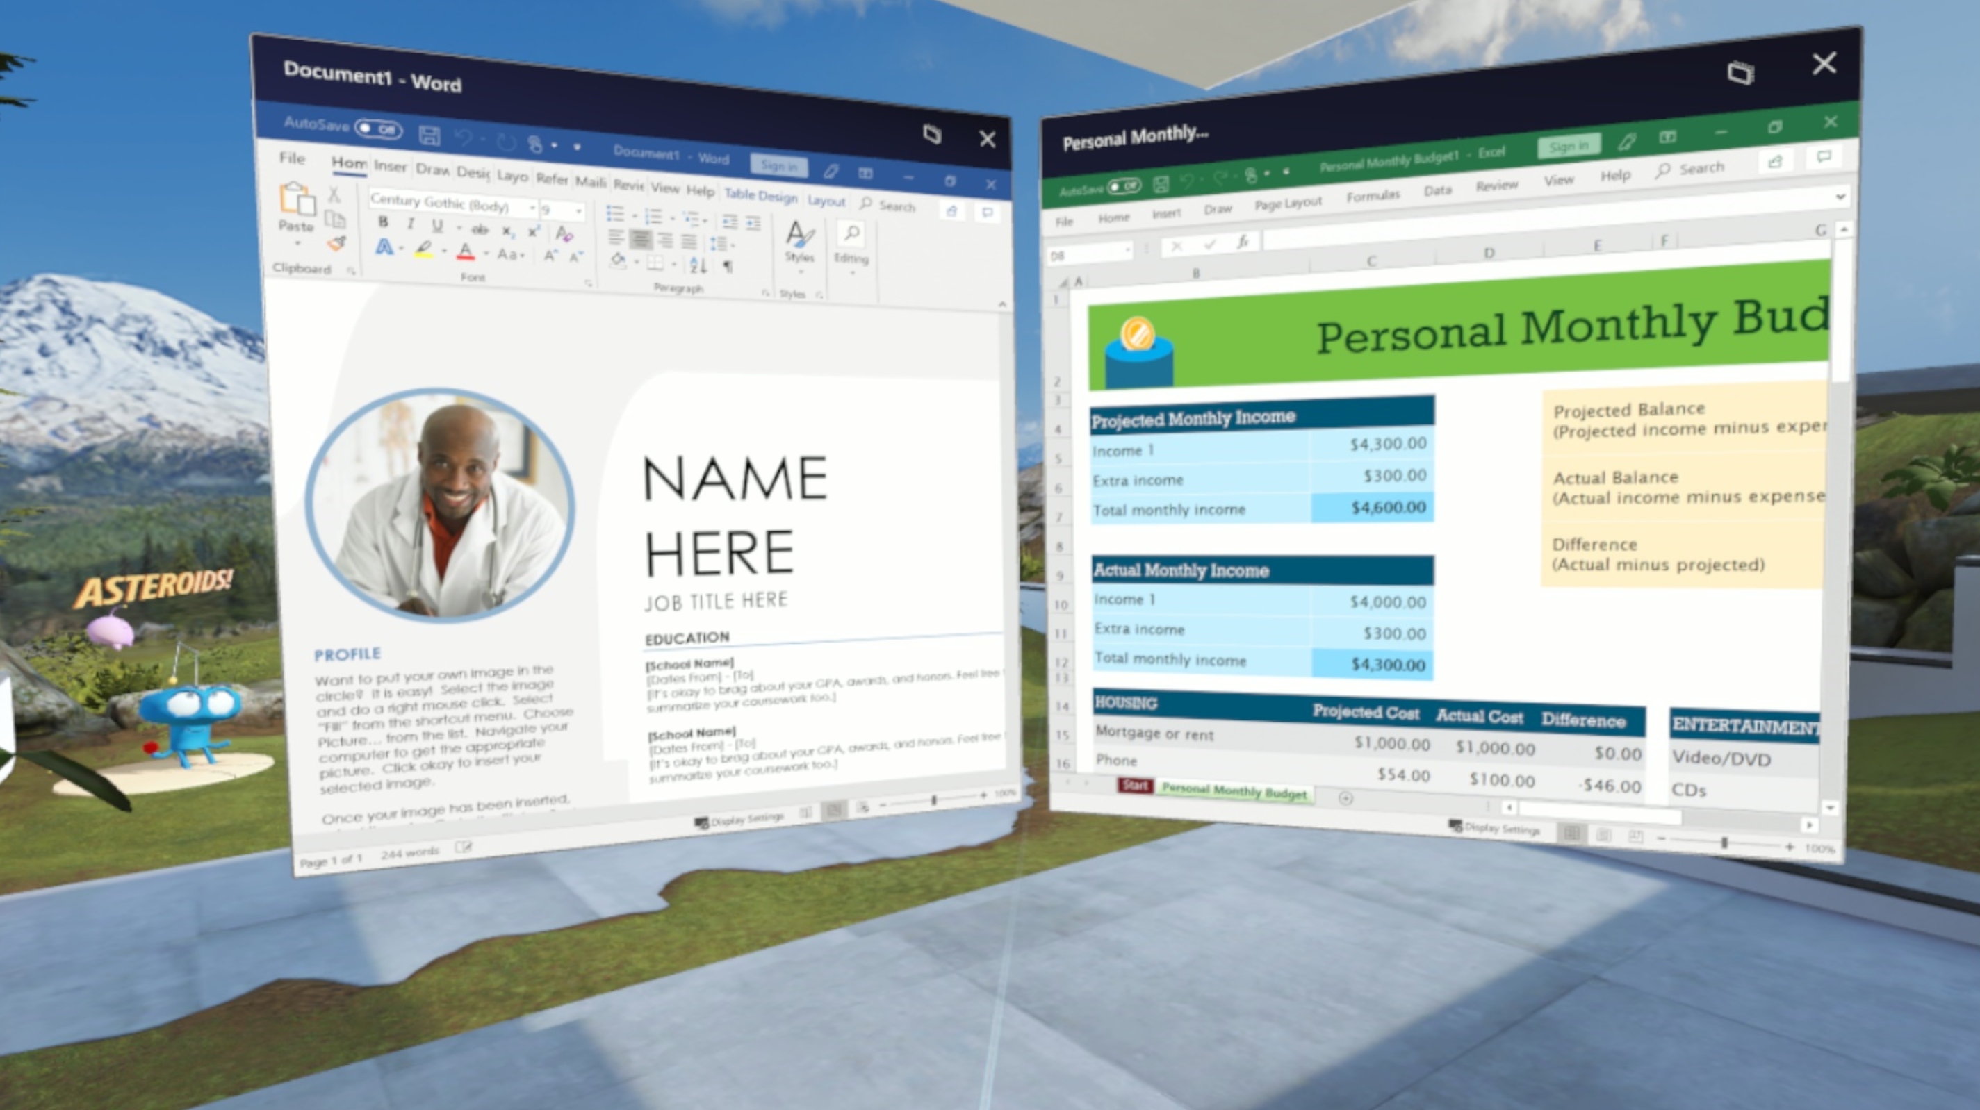Viewport: 1980px width, 1110px height.
Task: Toggle AutoSave switch in Excel
Action: pyautogui.click(x=1116, y=188)
